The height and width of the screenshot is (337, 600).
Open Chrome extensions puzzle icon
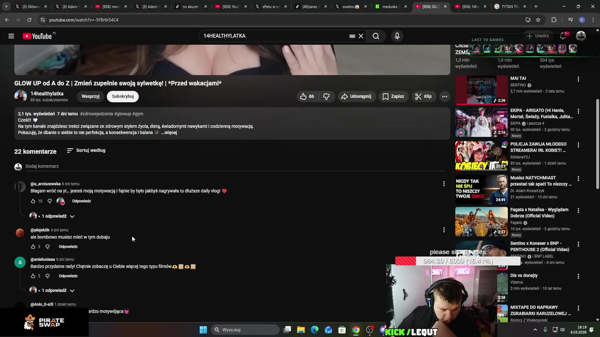click(x=554, y=20)
